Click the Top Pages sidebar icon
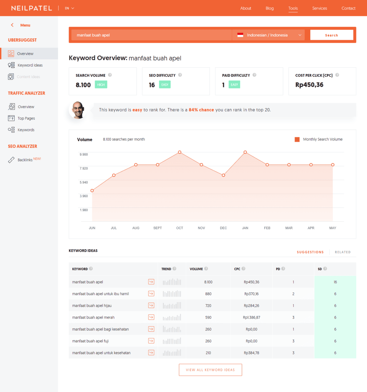Viewport: 367px width, 392px height. [x=11, y=118]
